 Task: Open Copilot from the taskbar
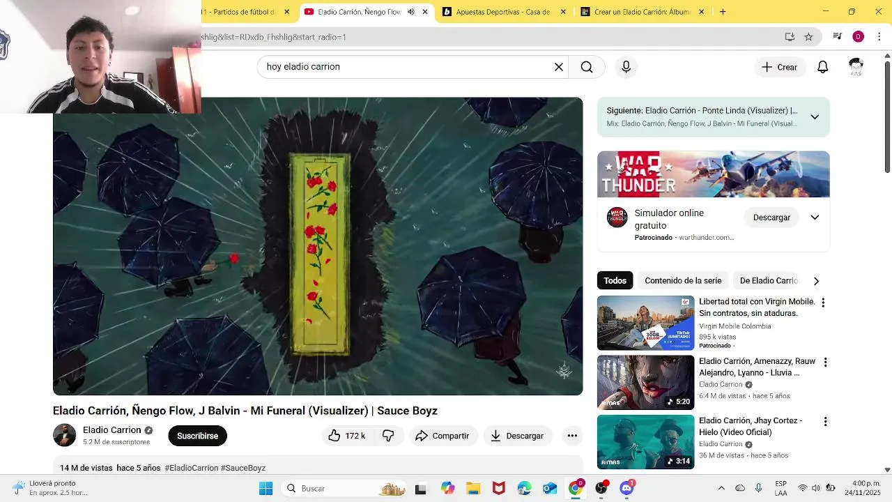pyautogui.click(x=447, y=488)
